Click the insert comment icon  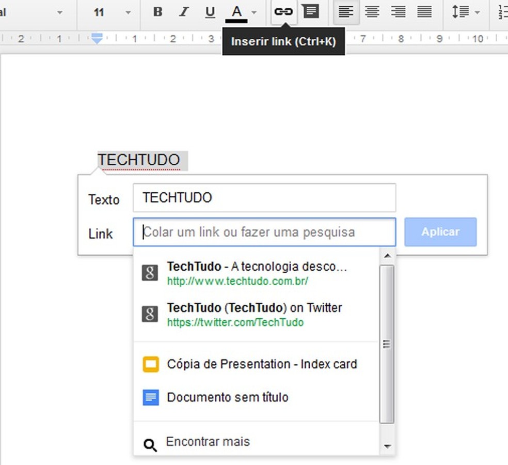pyautogui.click(x=311, y=12)
